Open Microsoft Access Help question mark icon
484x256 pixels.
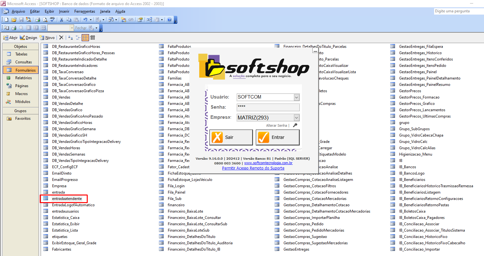click(169, 20)
